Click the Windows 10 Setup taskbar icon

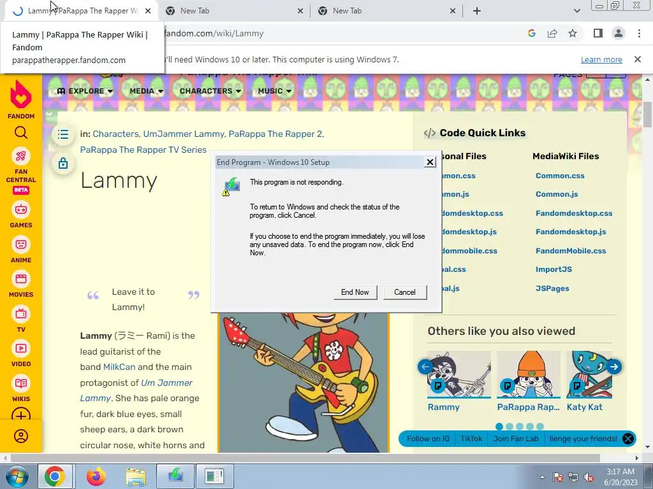point(175,476)
